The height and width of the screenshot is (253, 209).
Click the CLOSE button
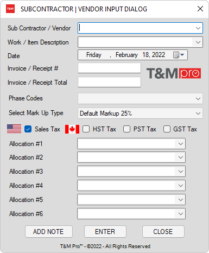(x=163, y=231)
